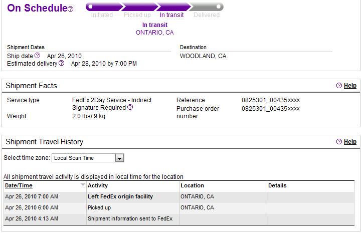This screenshot has width=362, height=234.
Task: Click the Activity column header
Action: tap(98, 185)
